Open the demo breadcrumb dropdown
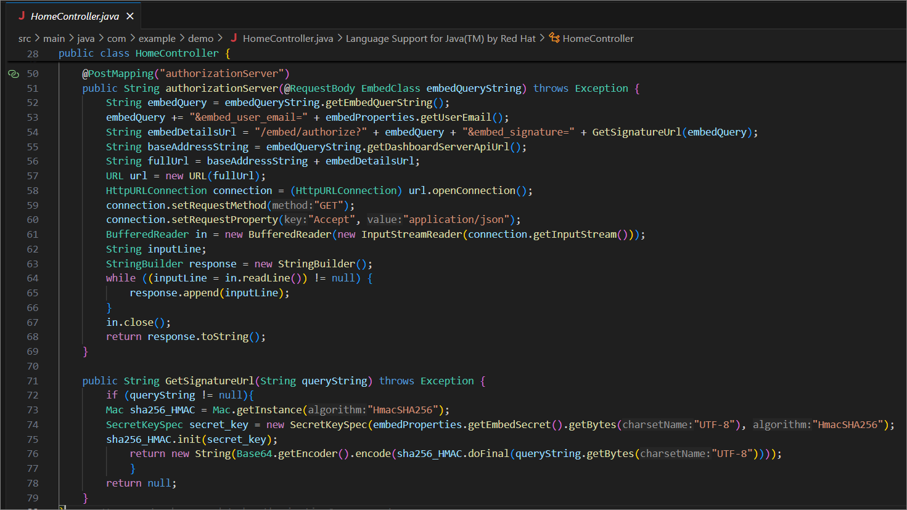The width and height of the screenshot is (907, 510). pyautogui.click(x=202, y=38)
